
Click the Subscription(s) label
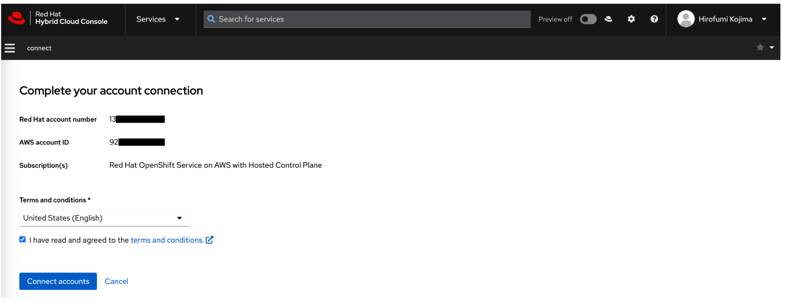(x=44, y=165)
